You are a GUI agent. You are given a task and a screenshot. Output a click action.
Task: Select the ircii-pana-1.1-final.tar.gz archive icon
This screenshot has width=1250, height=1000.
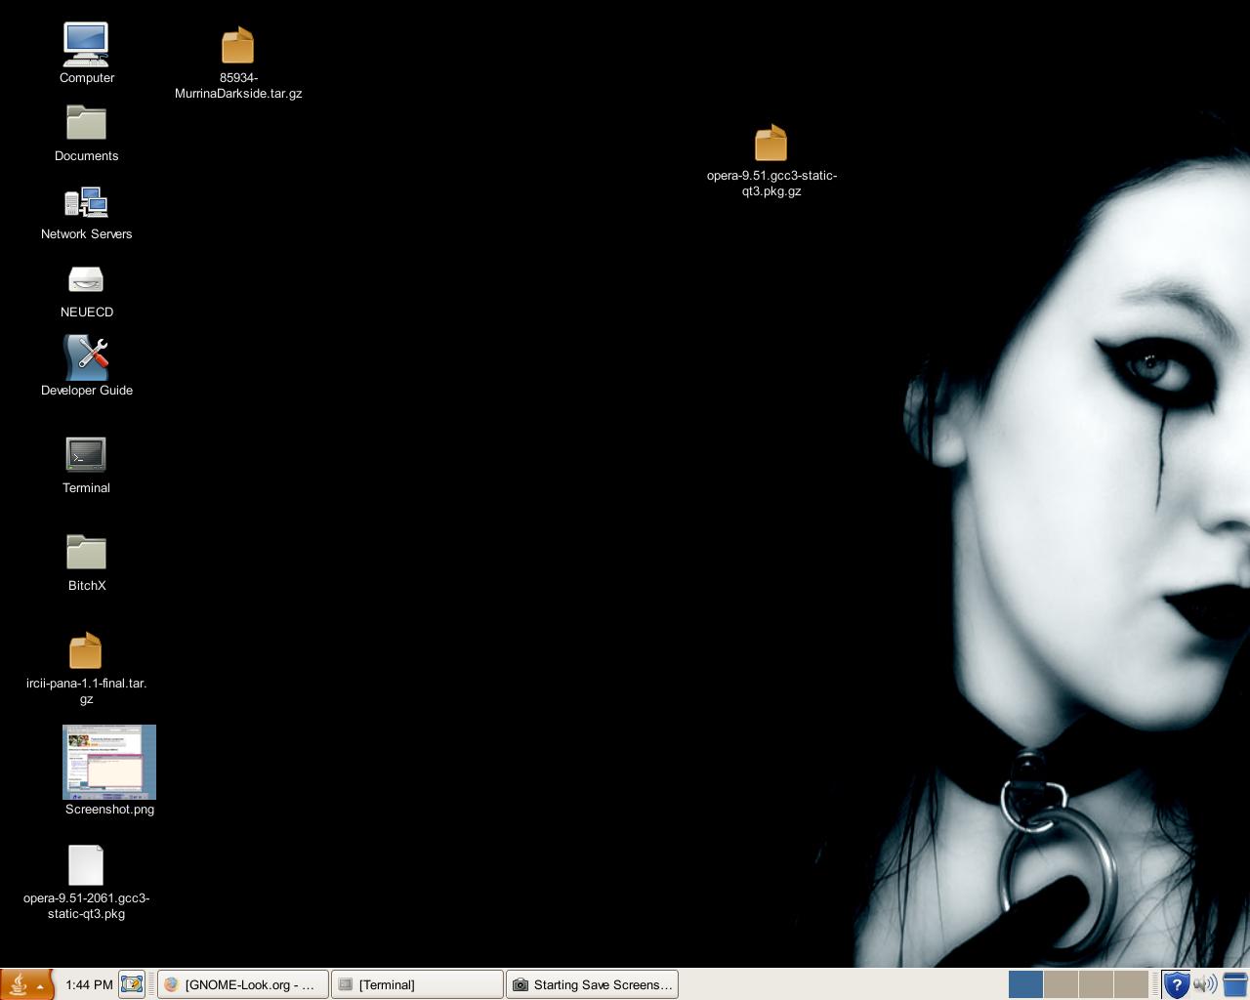pyautogui.click(x=86, y=650)
